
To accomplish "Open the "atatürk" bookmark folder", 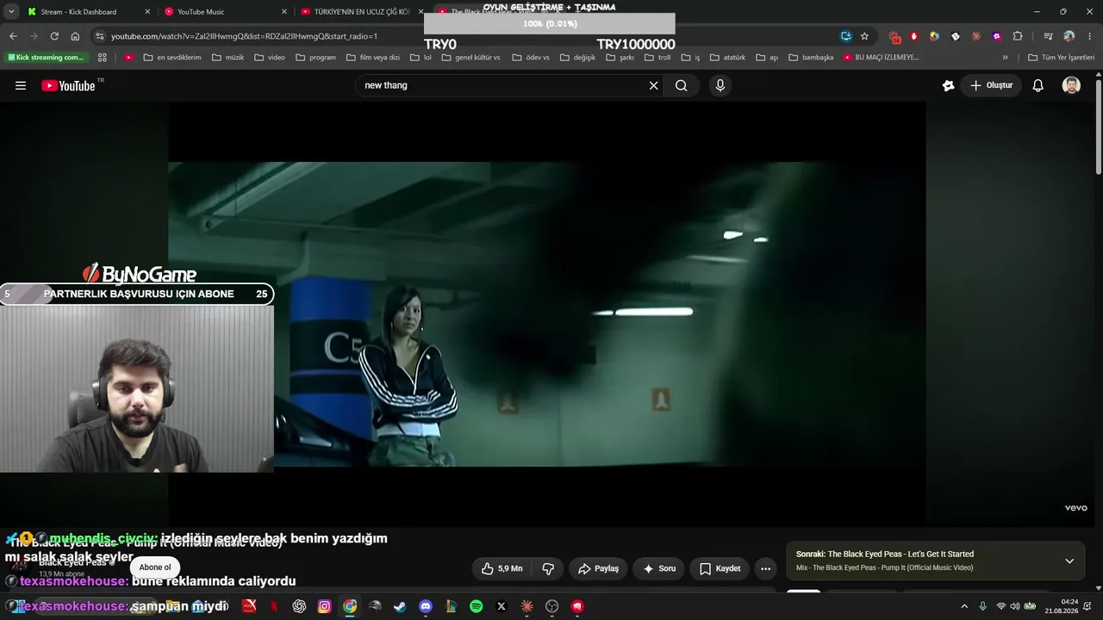I will click(728, 58).
